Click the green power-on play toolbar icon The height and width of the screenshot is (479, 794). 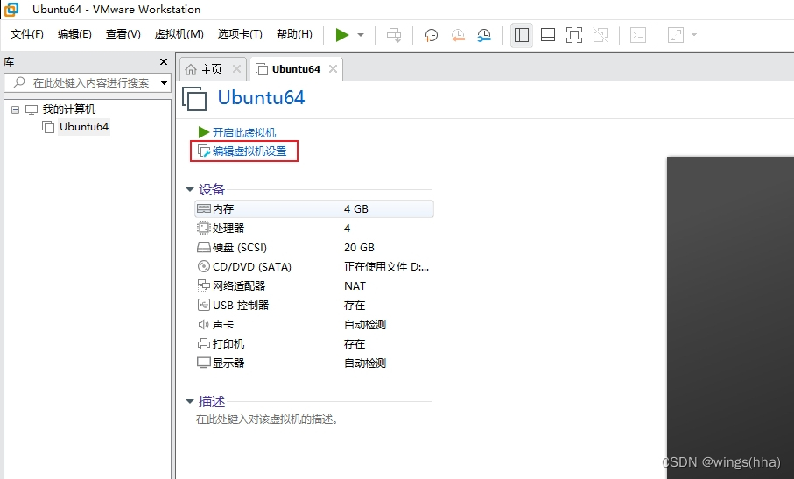coord(342,35)
